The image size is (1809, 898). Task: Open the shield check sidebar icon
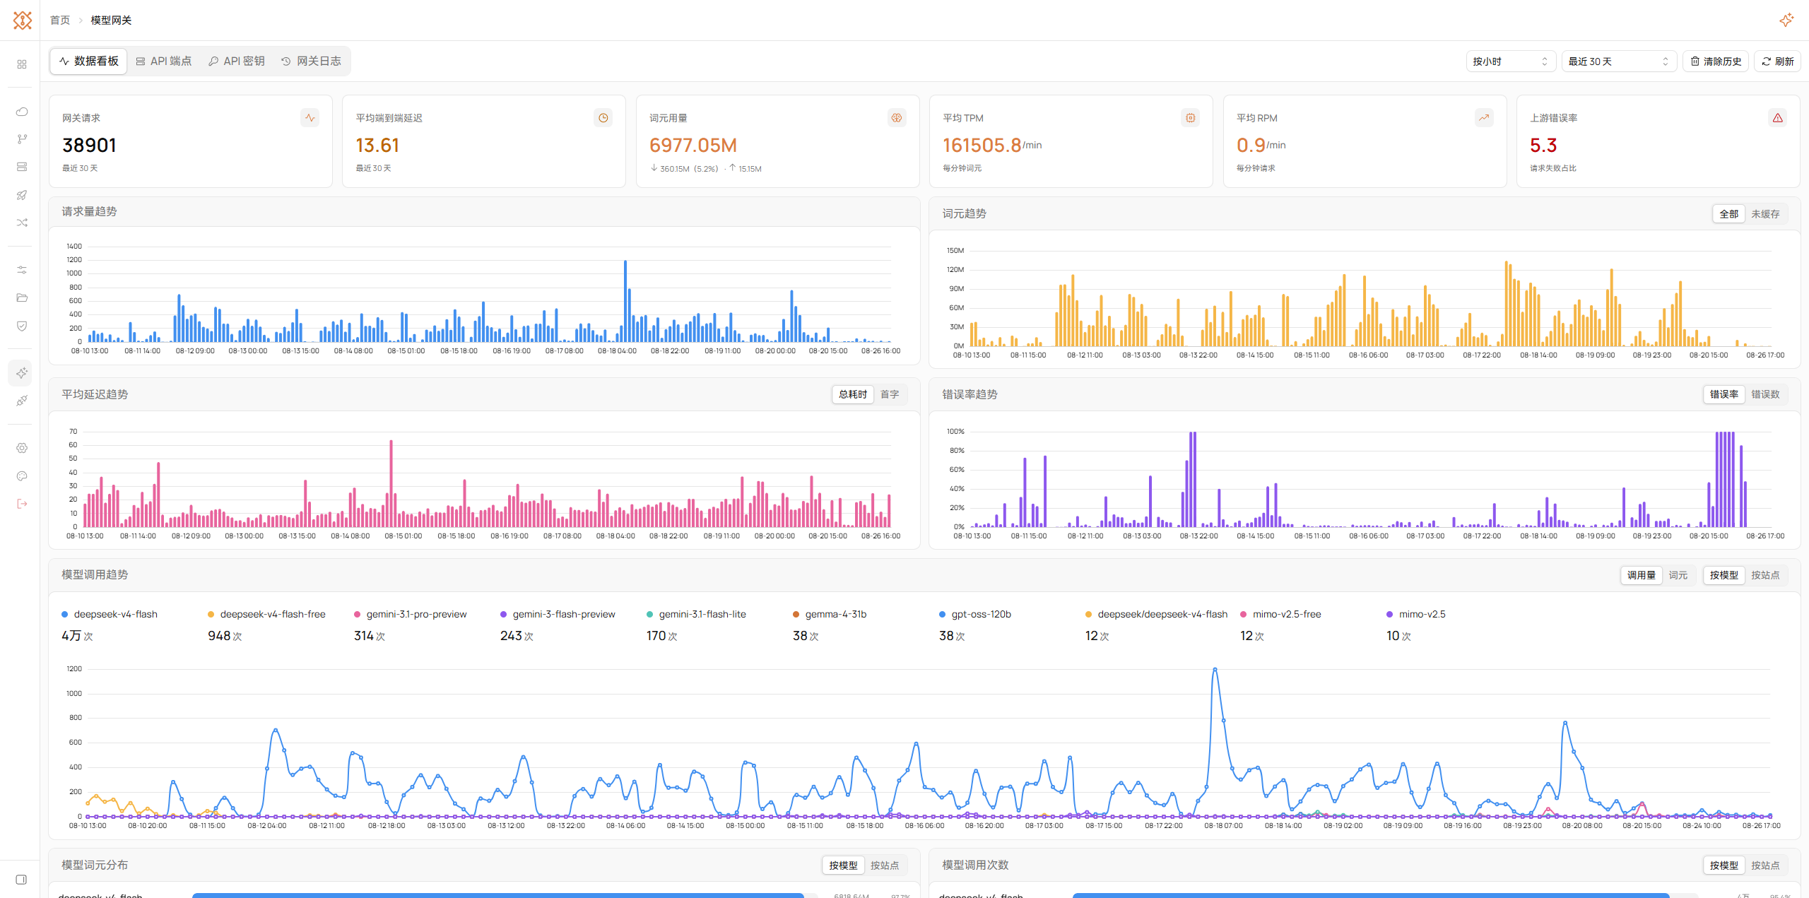pos(22,326)
